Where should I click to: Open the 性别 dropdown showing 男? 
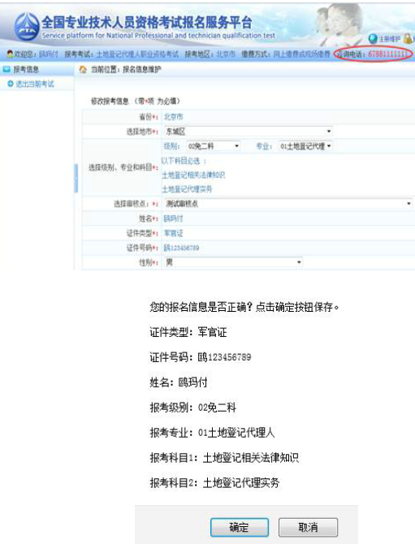pyautogui.click(x=234, y=262)
